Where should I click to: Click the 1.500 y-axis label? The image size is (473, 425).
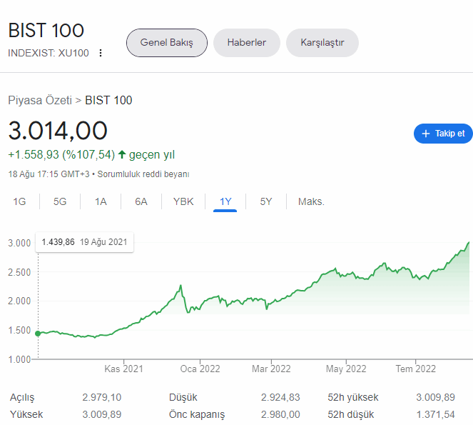[19, 330]
